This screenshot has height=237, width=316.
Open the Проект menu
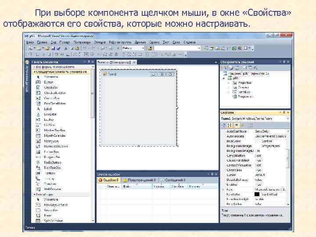(x=64, y=42)
